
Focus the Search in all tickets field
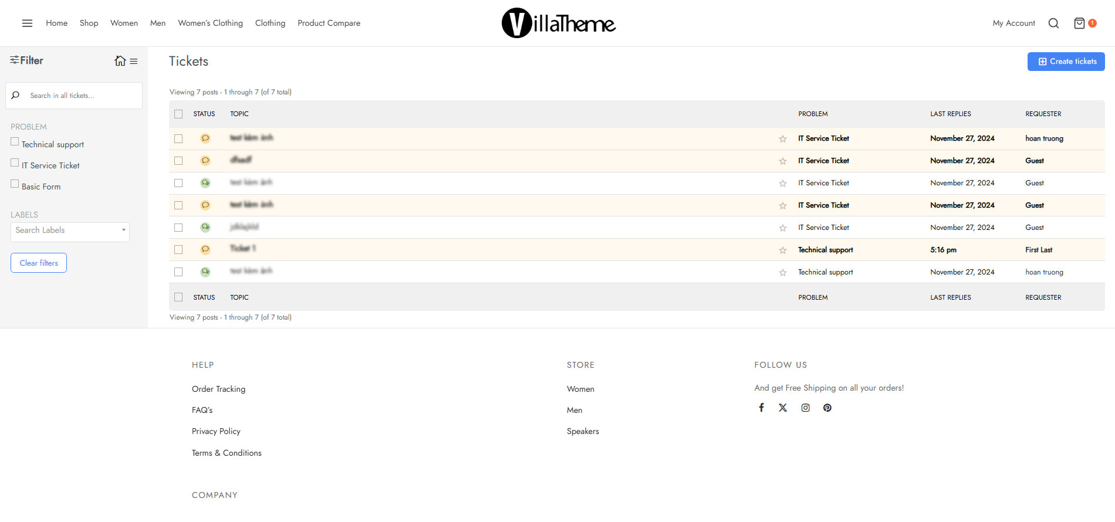(74, 96)
